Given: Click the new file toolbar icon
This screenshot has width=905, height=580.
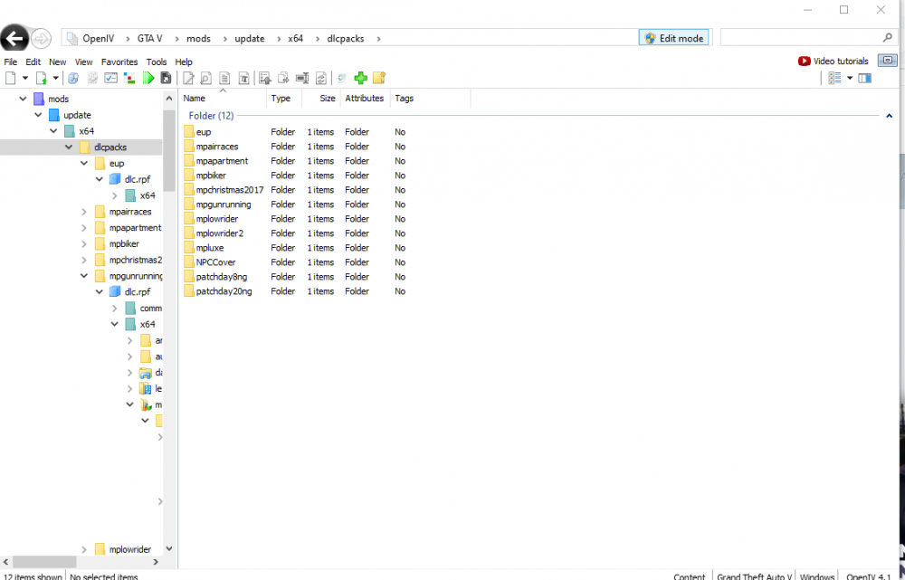Looking at the screenshot, I should pos(10,78).
